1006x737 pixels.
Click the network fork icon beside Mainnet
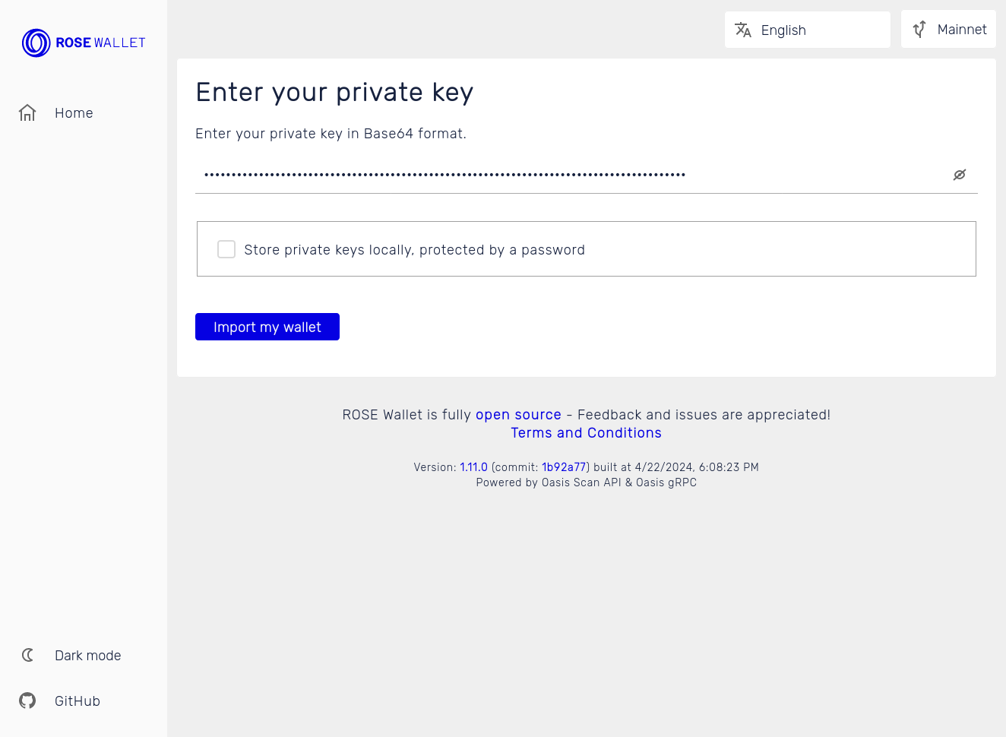(919, 29)
